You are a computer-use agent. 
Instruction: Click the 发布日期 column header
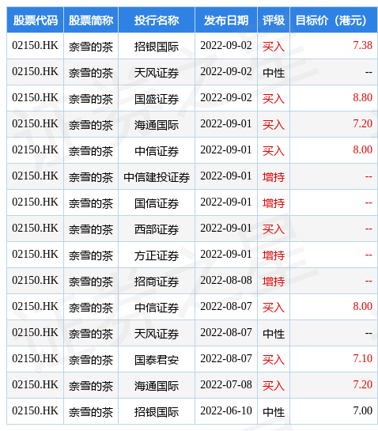226,21
